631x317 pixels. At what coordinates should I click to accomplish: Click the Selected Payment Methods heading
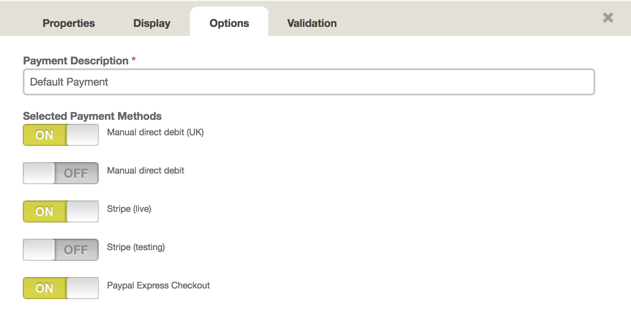pos(93,116)
